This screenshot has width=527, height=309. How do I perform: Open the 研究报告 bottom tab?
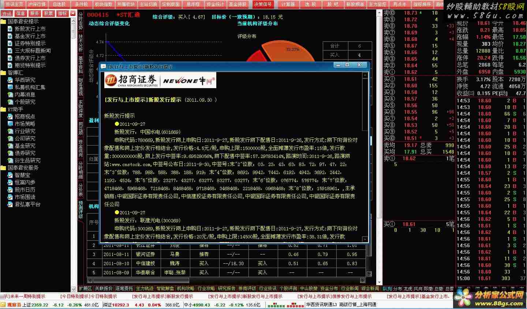(227, 289)
